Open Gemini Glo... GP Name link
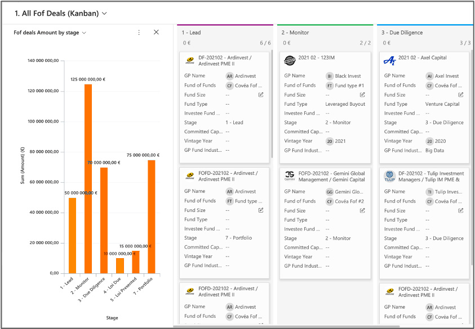 (349, 192)
